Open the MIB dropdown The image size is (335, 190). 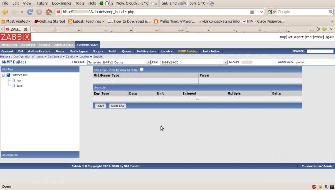[225, 62]
